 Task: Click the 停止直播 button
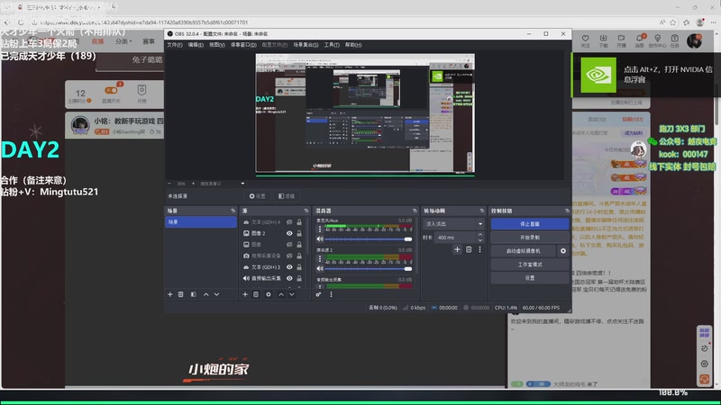click(x=530, y=224)
